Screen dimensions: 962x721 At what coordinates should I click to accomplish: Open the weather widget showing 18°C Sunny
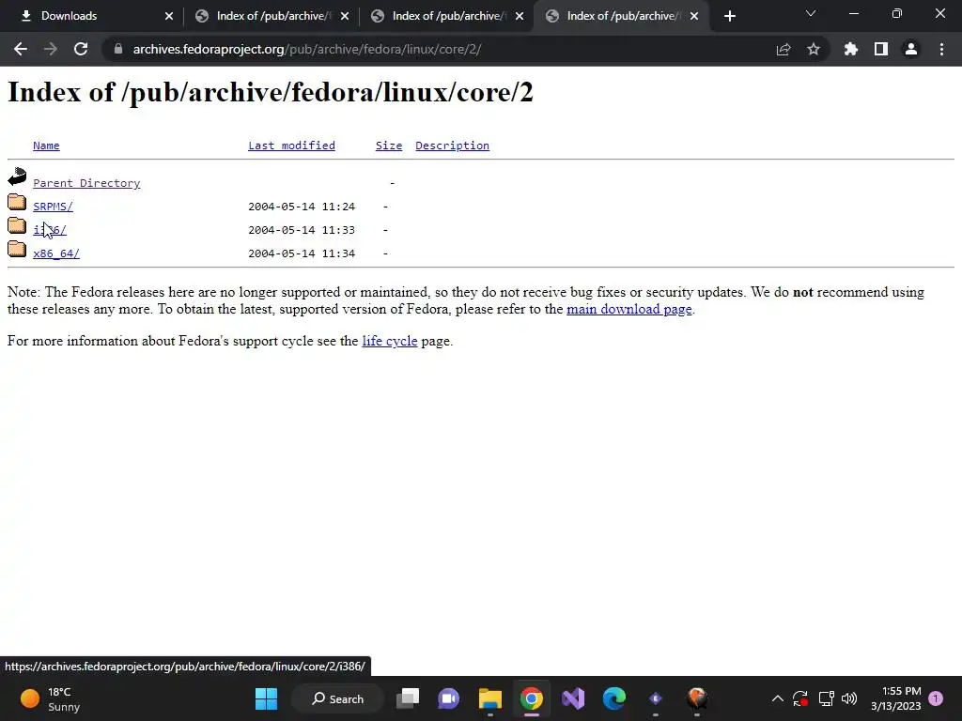pos(51,698)
